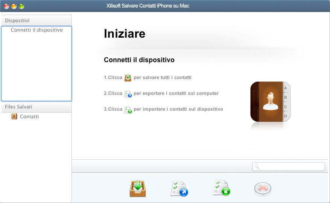Click the Dispositivi section header
This screenshot has width=330, height=203.
[x=36, y=20]
